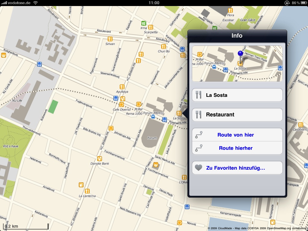Select the Restaurant category row
The width and height of the screenshot is (308, 231).
(x=237, y=115)
